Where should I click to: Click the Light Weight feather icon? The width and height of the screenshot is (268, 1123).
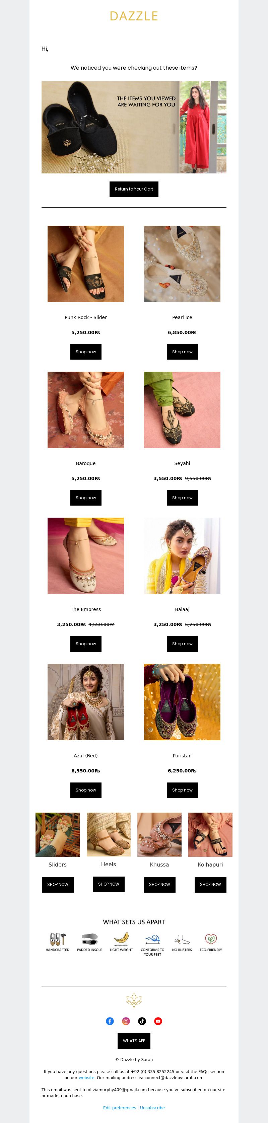(x=121, y=939)
